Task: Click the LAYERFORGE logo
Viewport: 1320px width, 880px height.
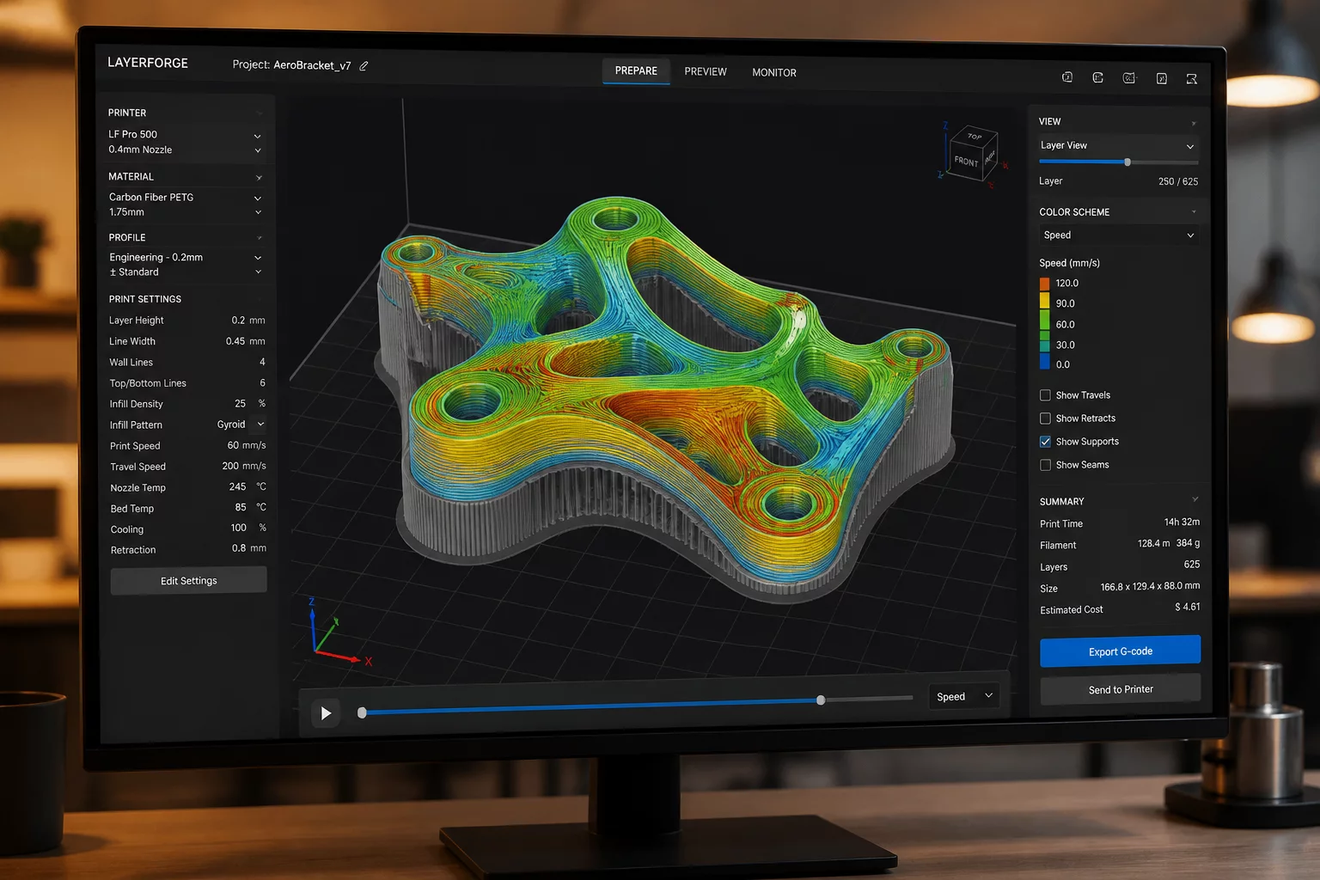Action: click(x=148, y=63)
